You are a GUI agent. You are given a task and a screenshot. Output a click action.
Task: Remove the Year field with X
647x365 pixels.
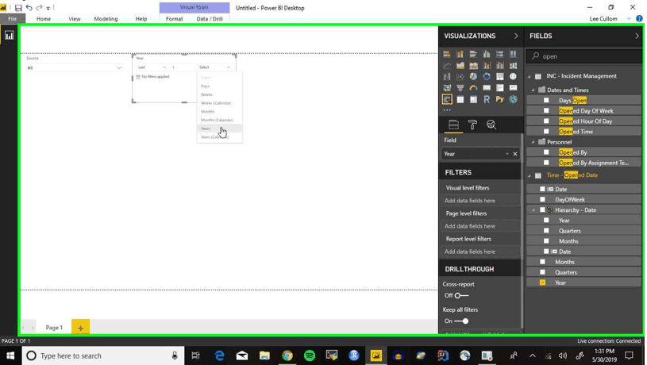tap(515, 154)
